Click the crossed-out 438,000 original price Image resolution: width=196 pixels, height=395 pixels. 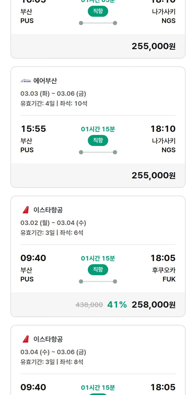(89, 305)
